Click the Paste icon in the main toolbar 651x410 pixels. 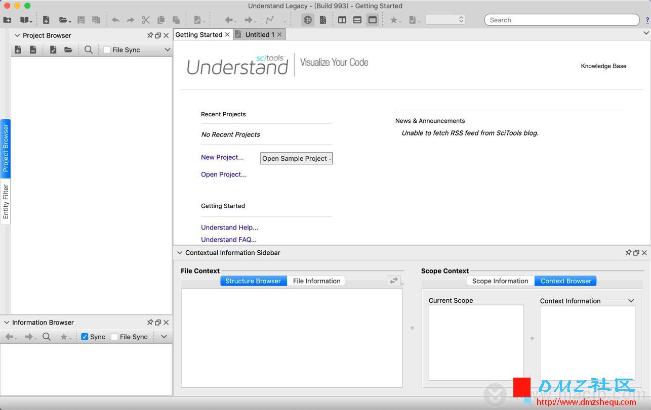pyautogui.click(x=176, y=20)
